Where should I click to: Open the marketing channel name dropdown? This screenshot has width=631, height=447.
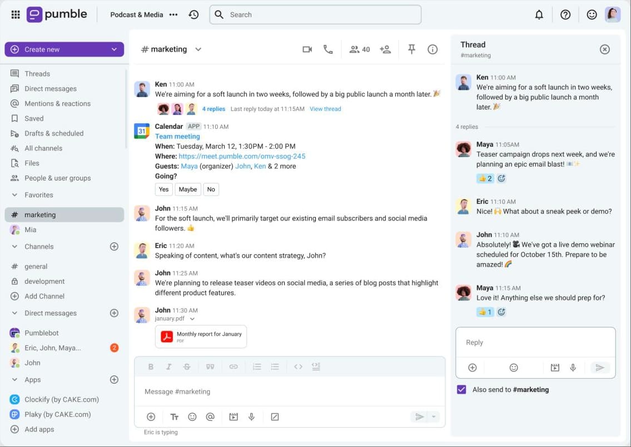pyautogui.click(x=198, y=49)
